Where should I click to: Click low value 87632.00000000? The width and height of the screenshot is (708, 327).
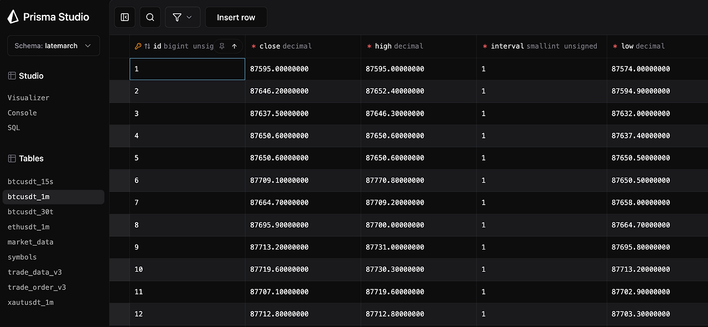pyautogui.click(x=641, y=113)
